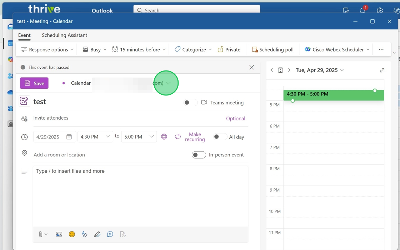The width and height of the screenshot is (400, 250).
Task: Insert a picture inline
Action: coord(59,234)
